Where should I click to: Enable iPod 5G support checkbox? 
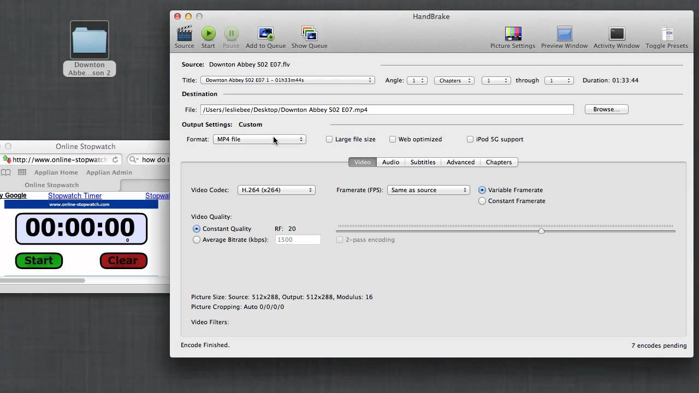[470, 139]
